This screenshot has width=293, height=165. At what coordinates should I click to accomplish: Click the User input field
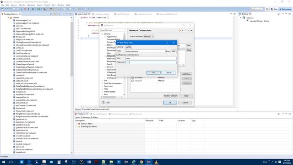[x=151, y=59]
